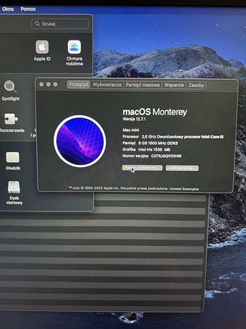Open the Wsparcie tab
The height and width of the screenshot is (329, 246).
(x=174, y=85)
